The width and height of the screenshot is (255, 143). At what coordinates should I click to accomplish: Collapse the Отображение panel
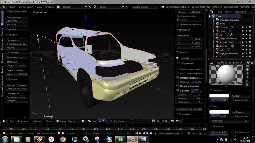[x=177, y=63]
